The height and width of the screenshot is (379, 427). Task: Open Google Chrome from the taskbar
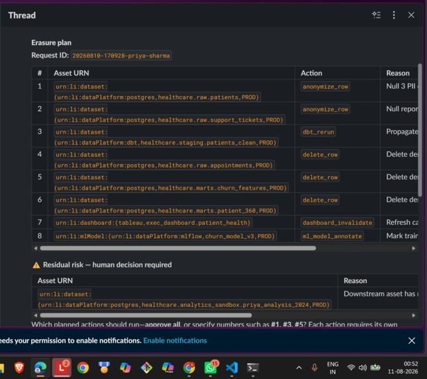[x=83, y=368]
